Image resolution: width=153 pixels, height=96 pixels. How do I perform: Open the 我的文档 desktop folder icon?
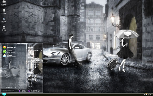[x=4, y=2]
